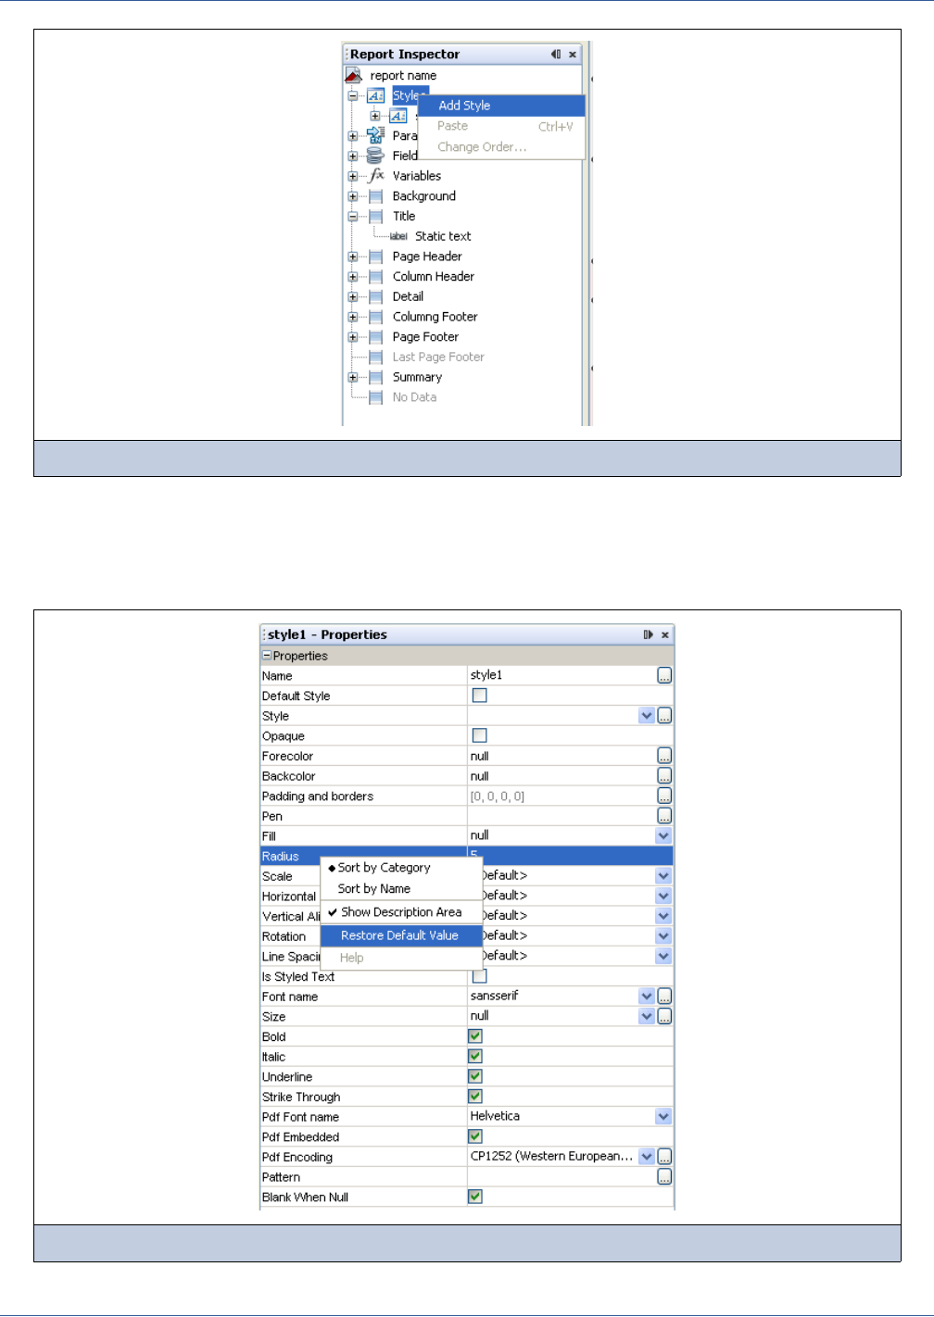
Task: Click the No Data band icon
Action: tap(376, 397)
